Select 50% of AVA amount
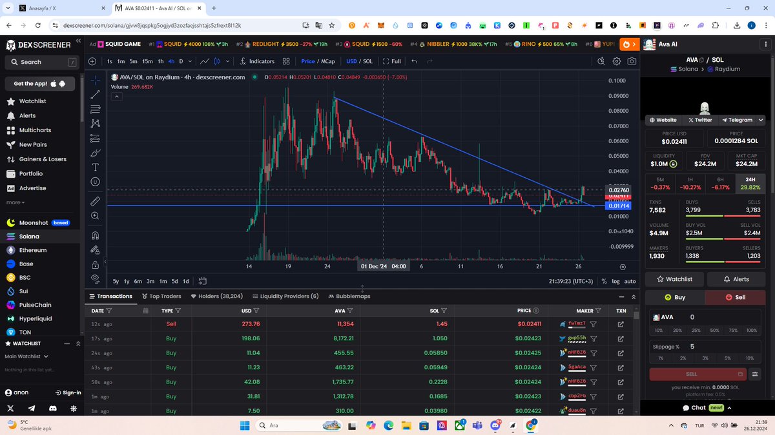This screenshot has width=775, height=435. [714, 330]
